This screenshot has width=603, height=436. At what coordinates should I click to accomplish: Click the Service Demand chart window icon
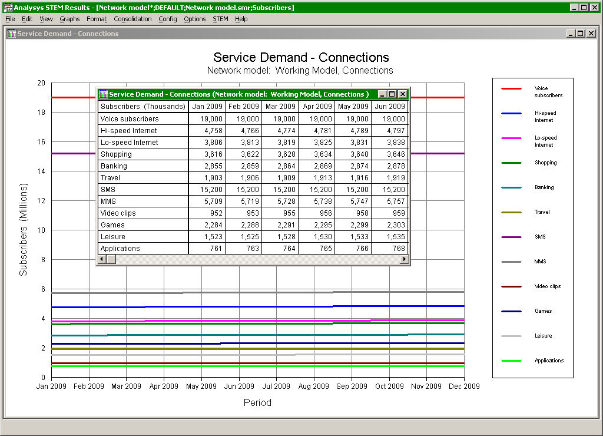click(x=12, y=34)
